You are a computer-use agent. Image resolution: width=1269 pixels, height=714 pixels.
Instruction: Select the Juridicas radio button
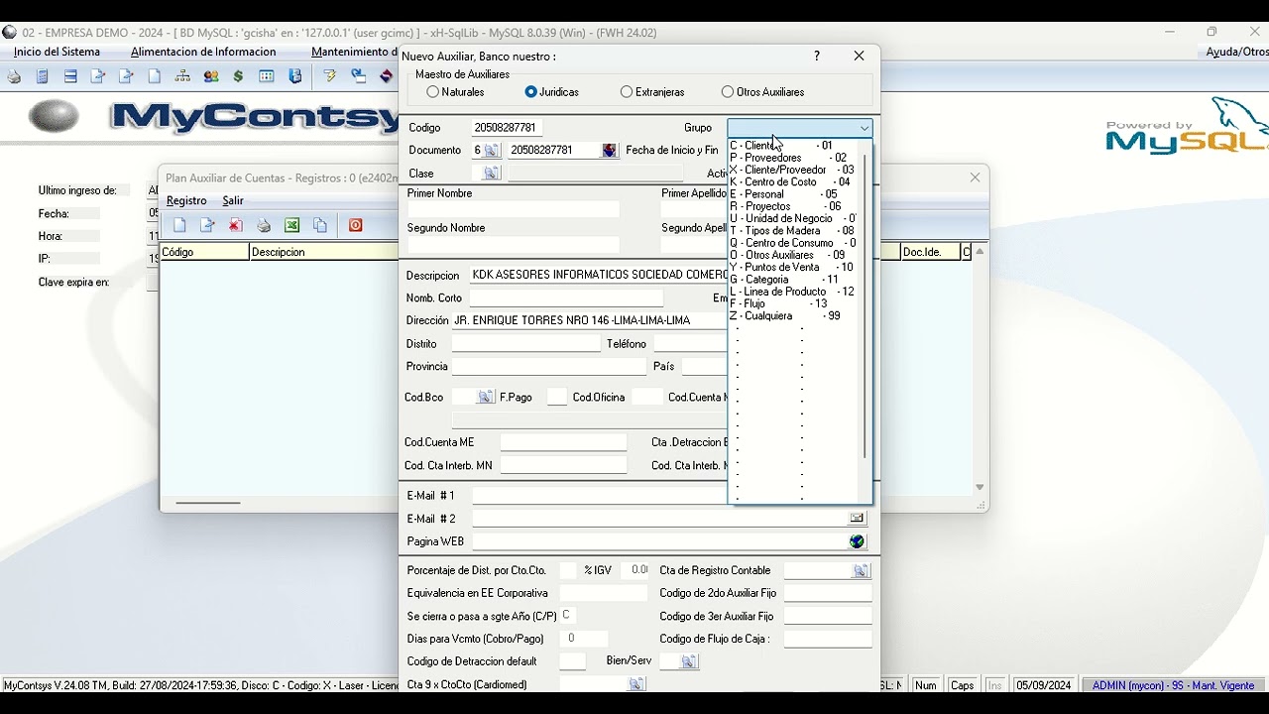point(530,92)
